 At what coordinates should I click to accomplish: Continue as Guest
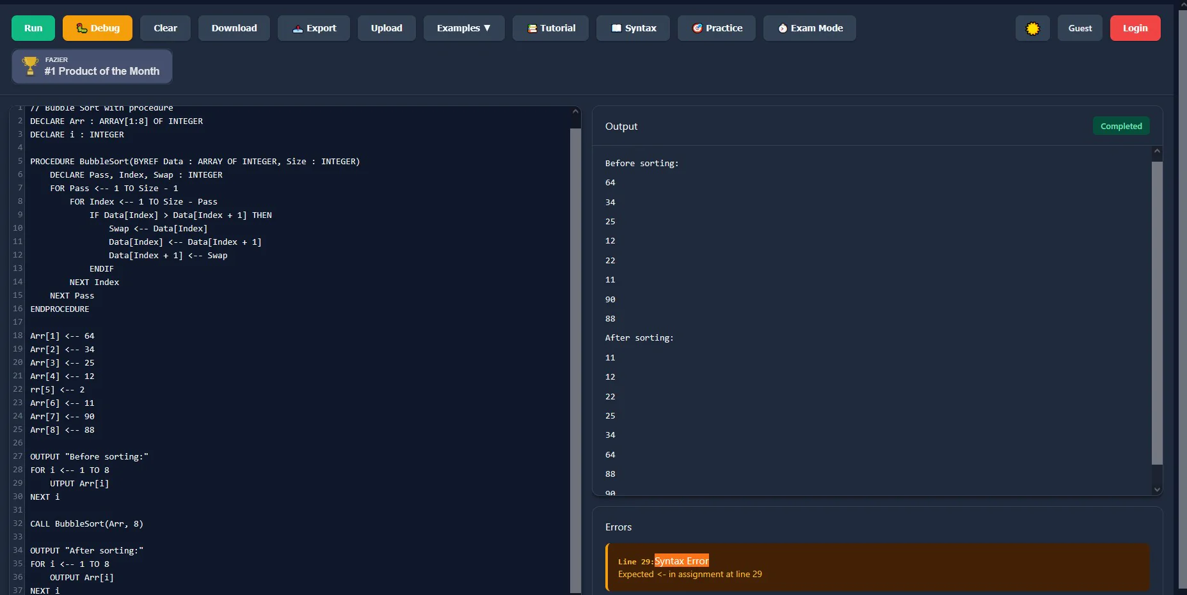(x=1079, y=27)
